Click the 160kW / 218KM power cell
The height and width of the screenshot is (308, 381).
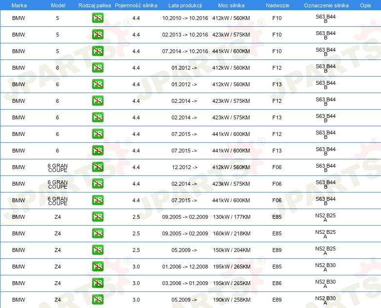pyautogui.click(x=231, y=233)
